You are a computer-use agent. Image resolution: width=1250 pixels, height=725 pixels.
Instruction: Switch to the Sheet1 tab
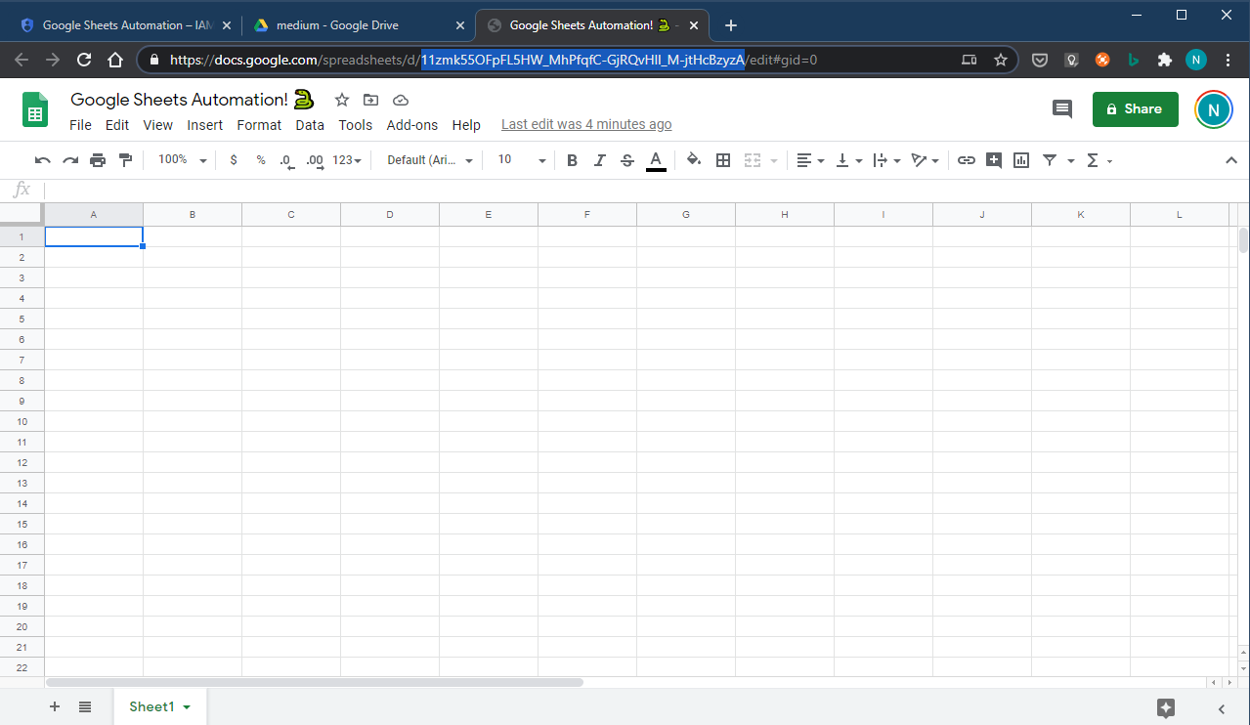point(151,706)
